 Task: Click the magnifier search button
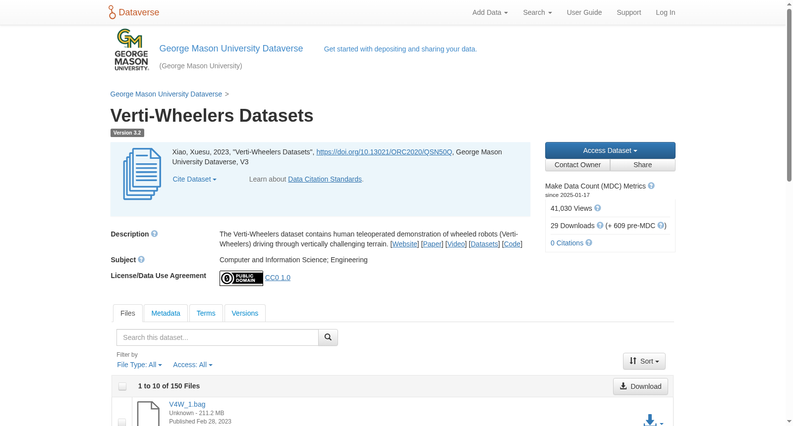click(328, 337)
